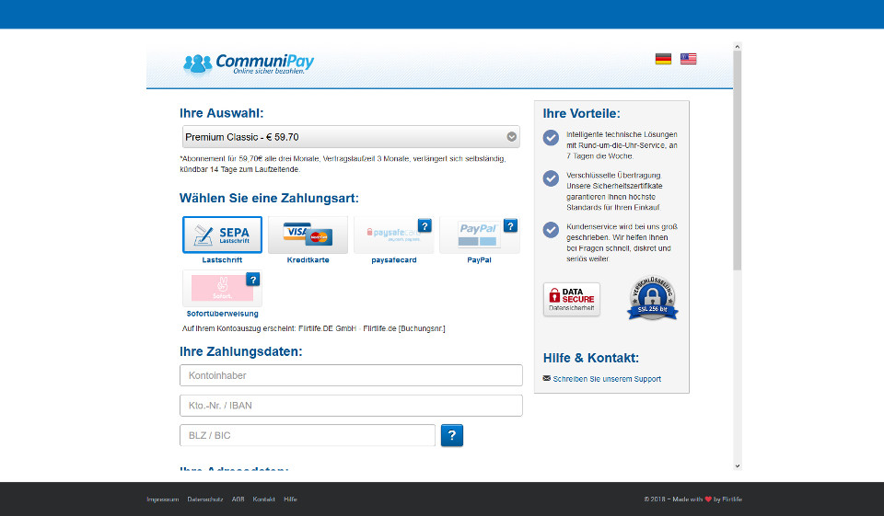884x516 pixels.
Task: Click the CommuniPay logo
Action: click(x=249, y=63)
